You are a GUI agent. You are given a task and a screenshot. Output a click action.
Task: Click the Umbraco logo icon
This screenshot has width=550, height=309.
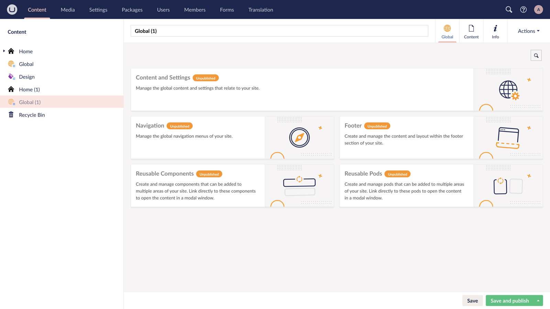coord(11,9)
